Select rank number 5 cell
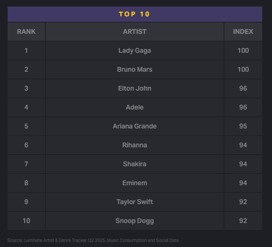The image size is (272, 247). 26,126
